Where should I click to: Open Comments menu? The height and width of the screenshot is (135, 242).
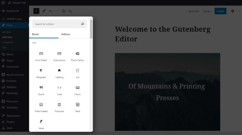(x=14, y=67)
